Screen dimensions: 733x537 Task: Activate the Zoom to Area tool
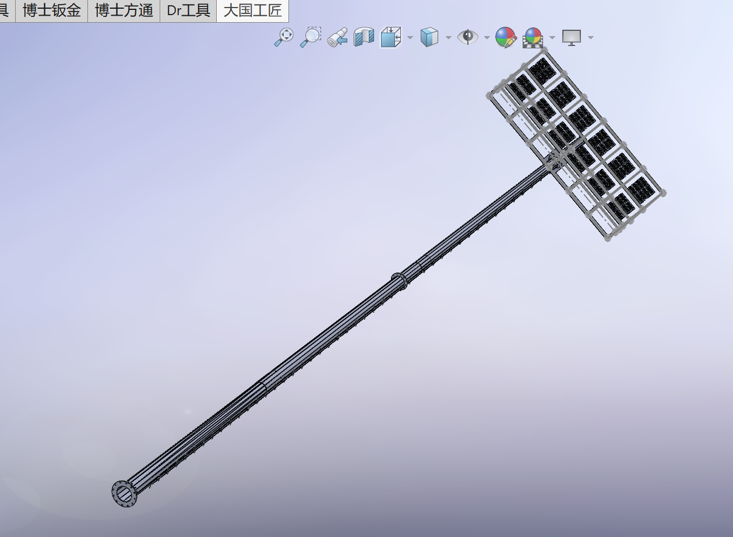click(311, 37)
